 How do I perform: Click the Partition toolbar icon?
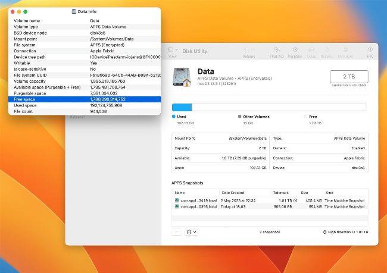pos(295,50)
